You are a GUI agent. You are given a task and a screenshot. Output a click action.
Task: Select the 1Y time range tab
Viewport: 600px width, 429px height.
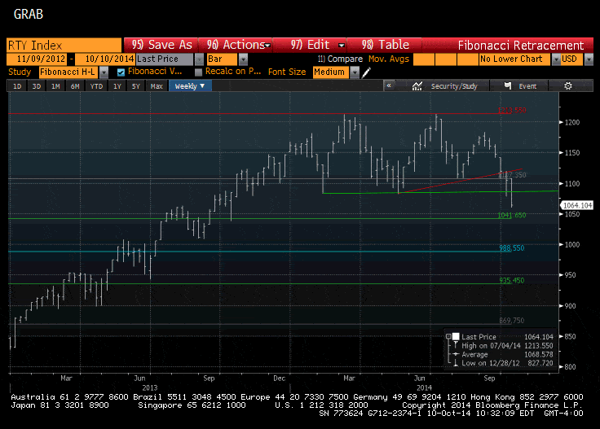(x=117, y=85)
